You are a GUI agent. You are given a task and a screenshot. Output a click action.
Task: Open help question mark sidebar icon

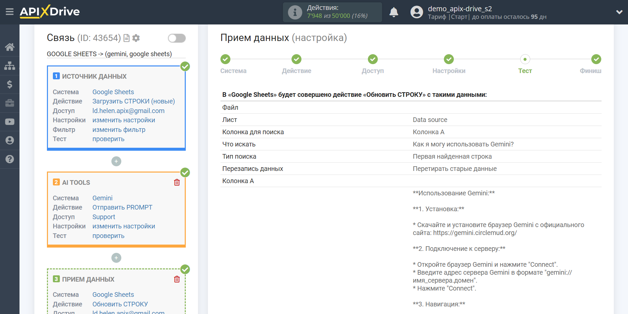pyautogui.click(x=10, y=159)
